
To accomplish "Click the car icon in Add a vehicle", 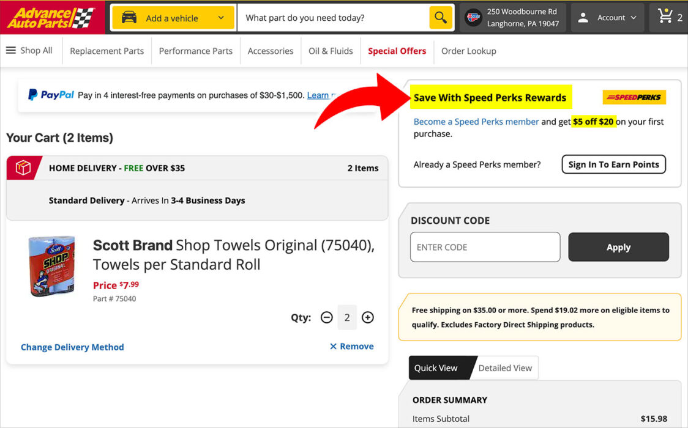I will 129,18.
